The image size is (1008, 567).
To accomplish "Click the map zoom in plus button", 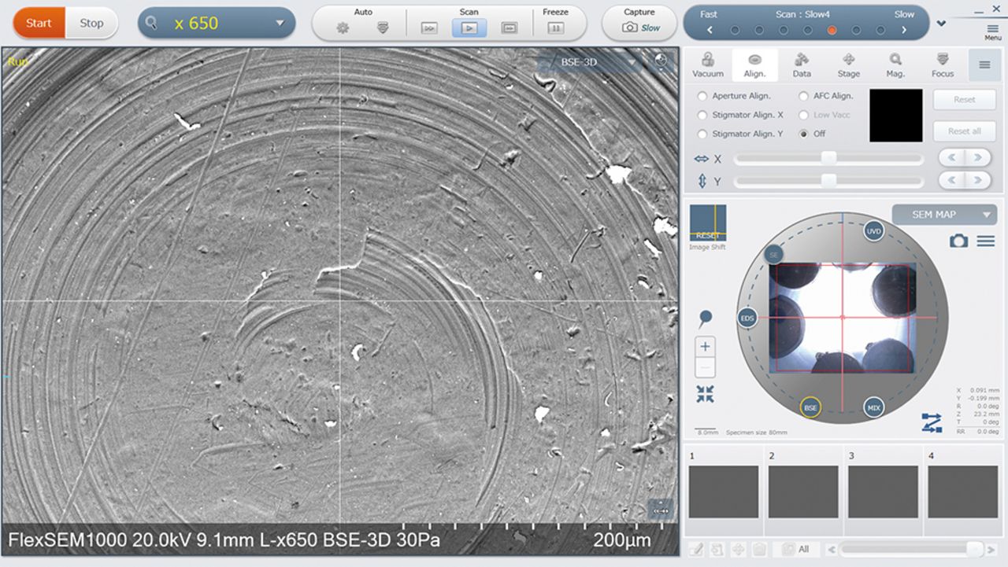I will (x=706, y=347).
